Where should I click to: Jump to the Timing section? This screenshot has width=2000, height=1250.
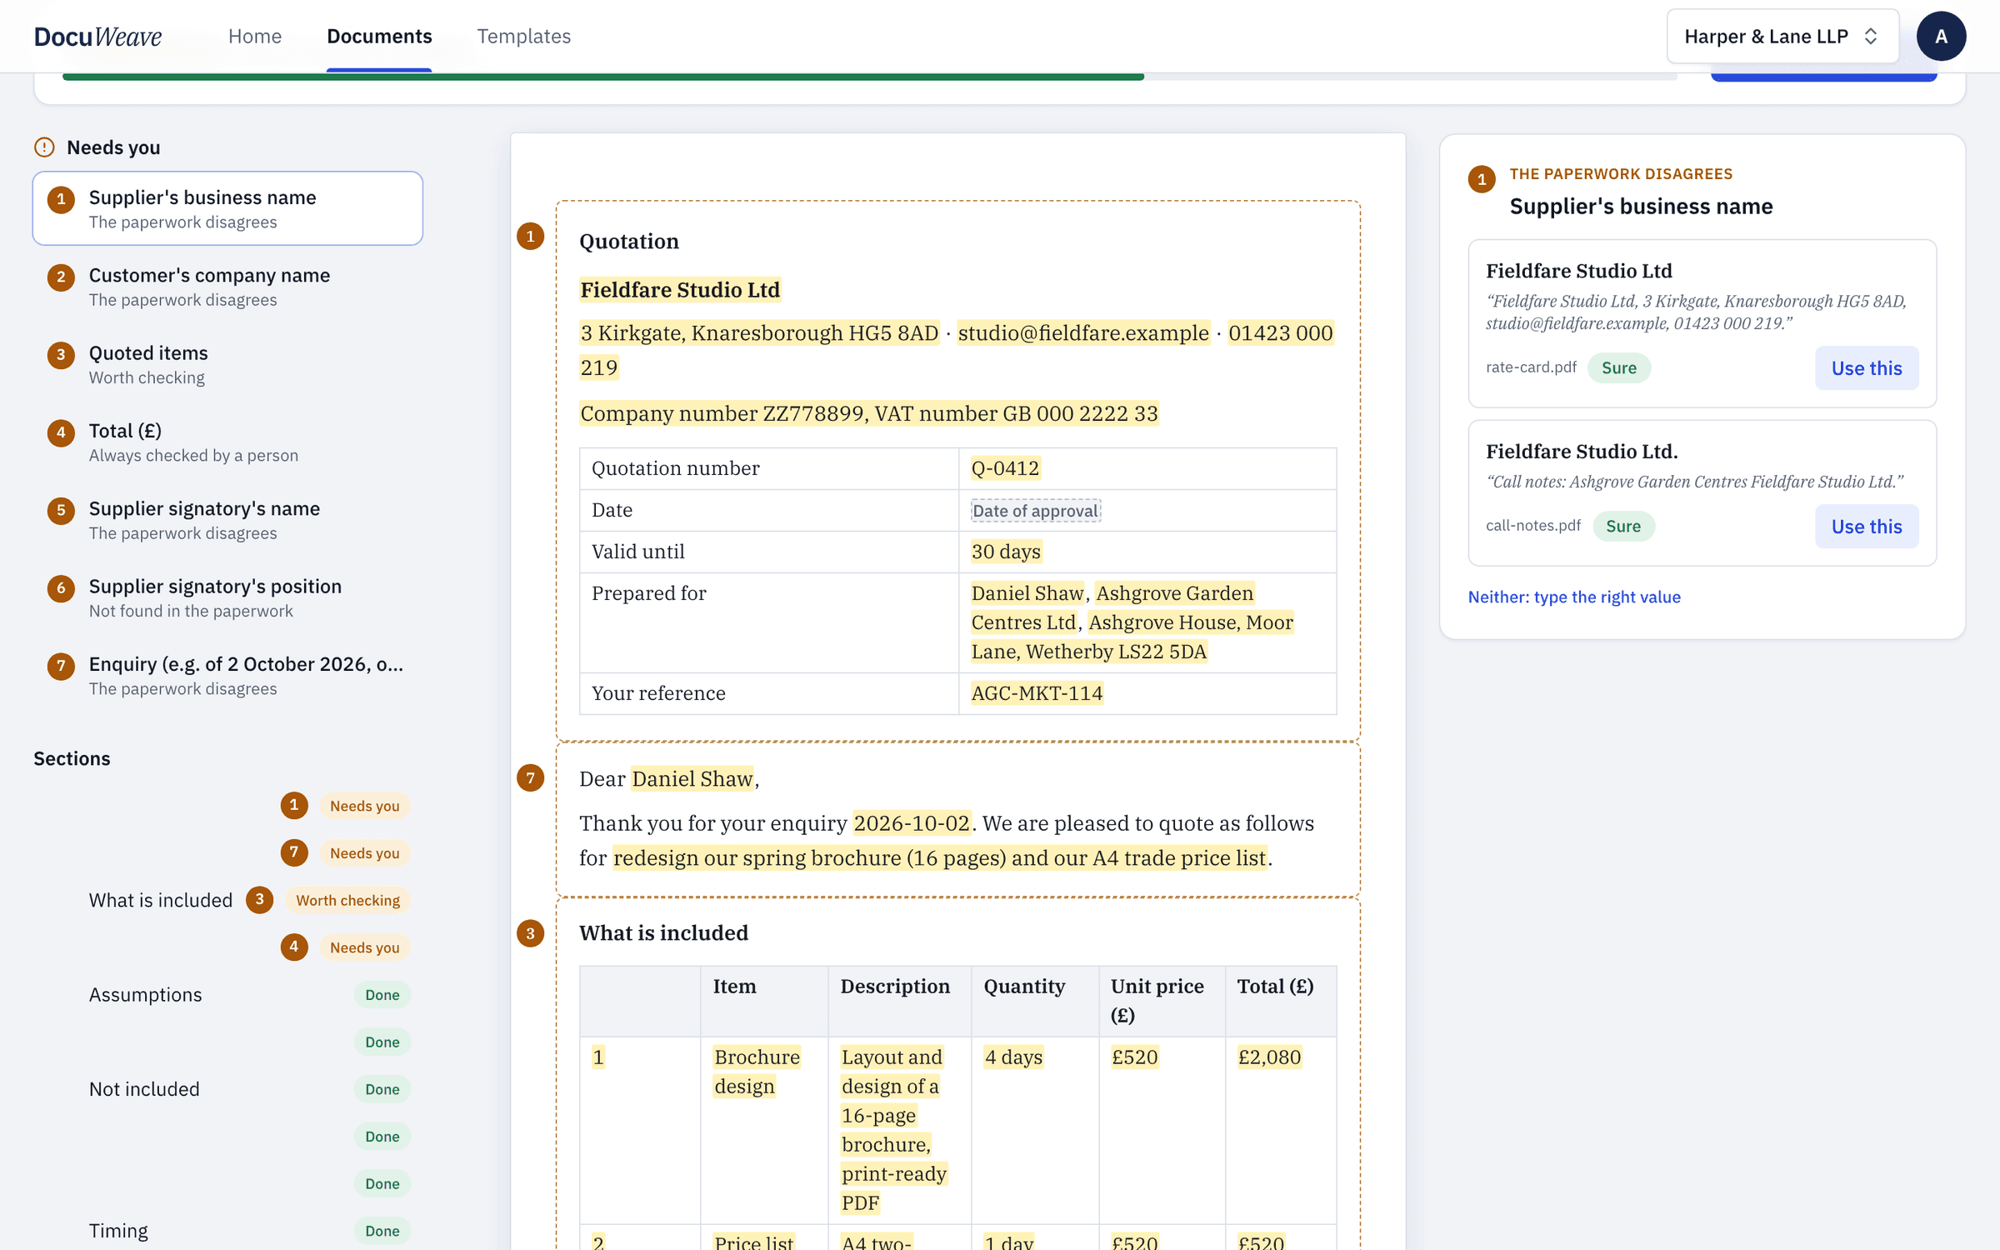118,1230
